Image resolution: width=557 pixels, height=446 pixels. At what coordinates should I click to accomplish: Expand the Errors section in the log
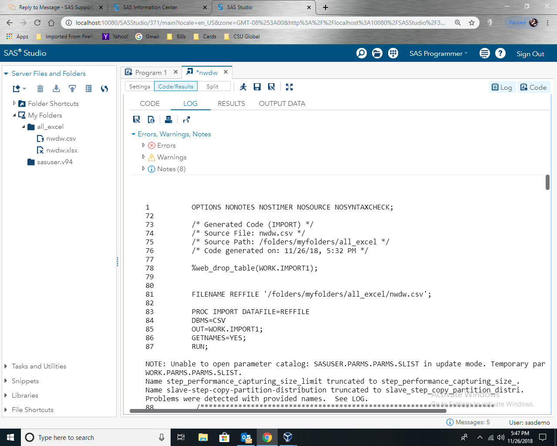144,145
